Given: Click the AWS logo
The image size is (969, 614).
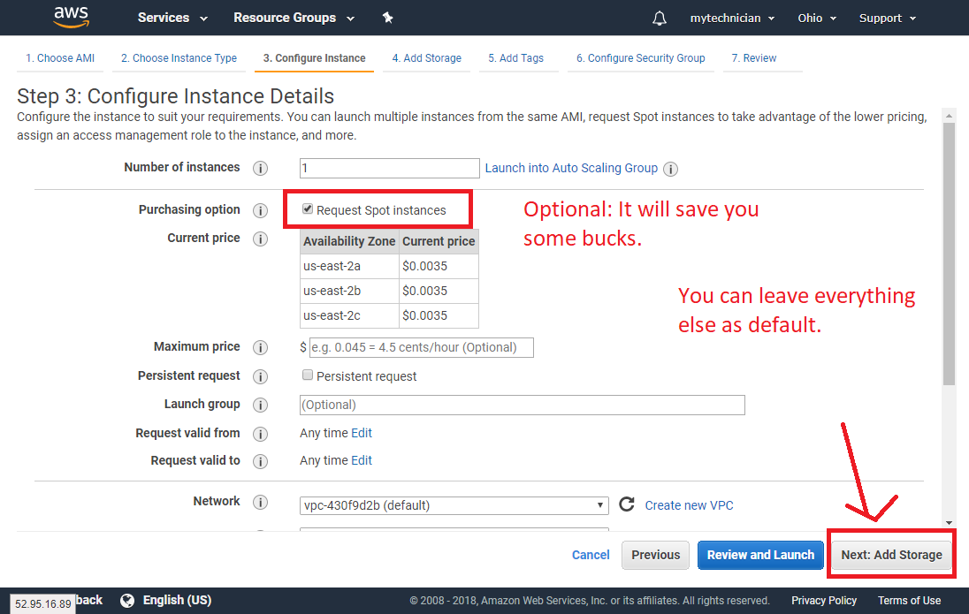Looking at the screenshot, I should pos(71,18).
